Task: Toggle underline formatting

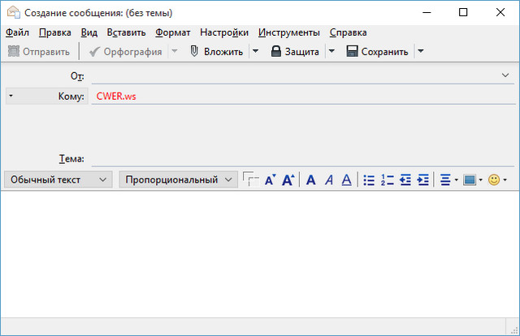Action: click(347, 180)
